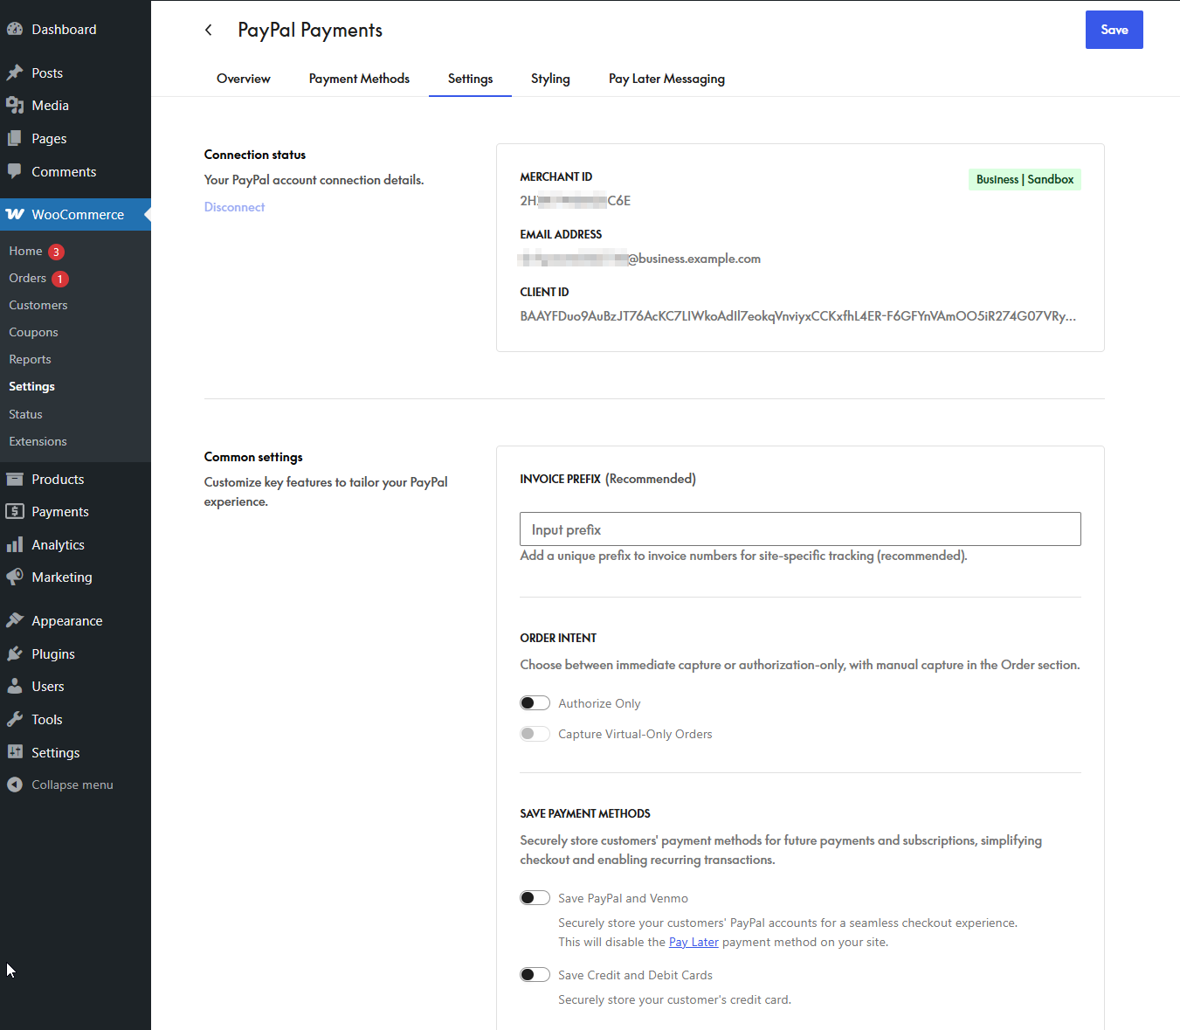
Task: Enable the Authorize Only toggle
Action: [535, 702]
